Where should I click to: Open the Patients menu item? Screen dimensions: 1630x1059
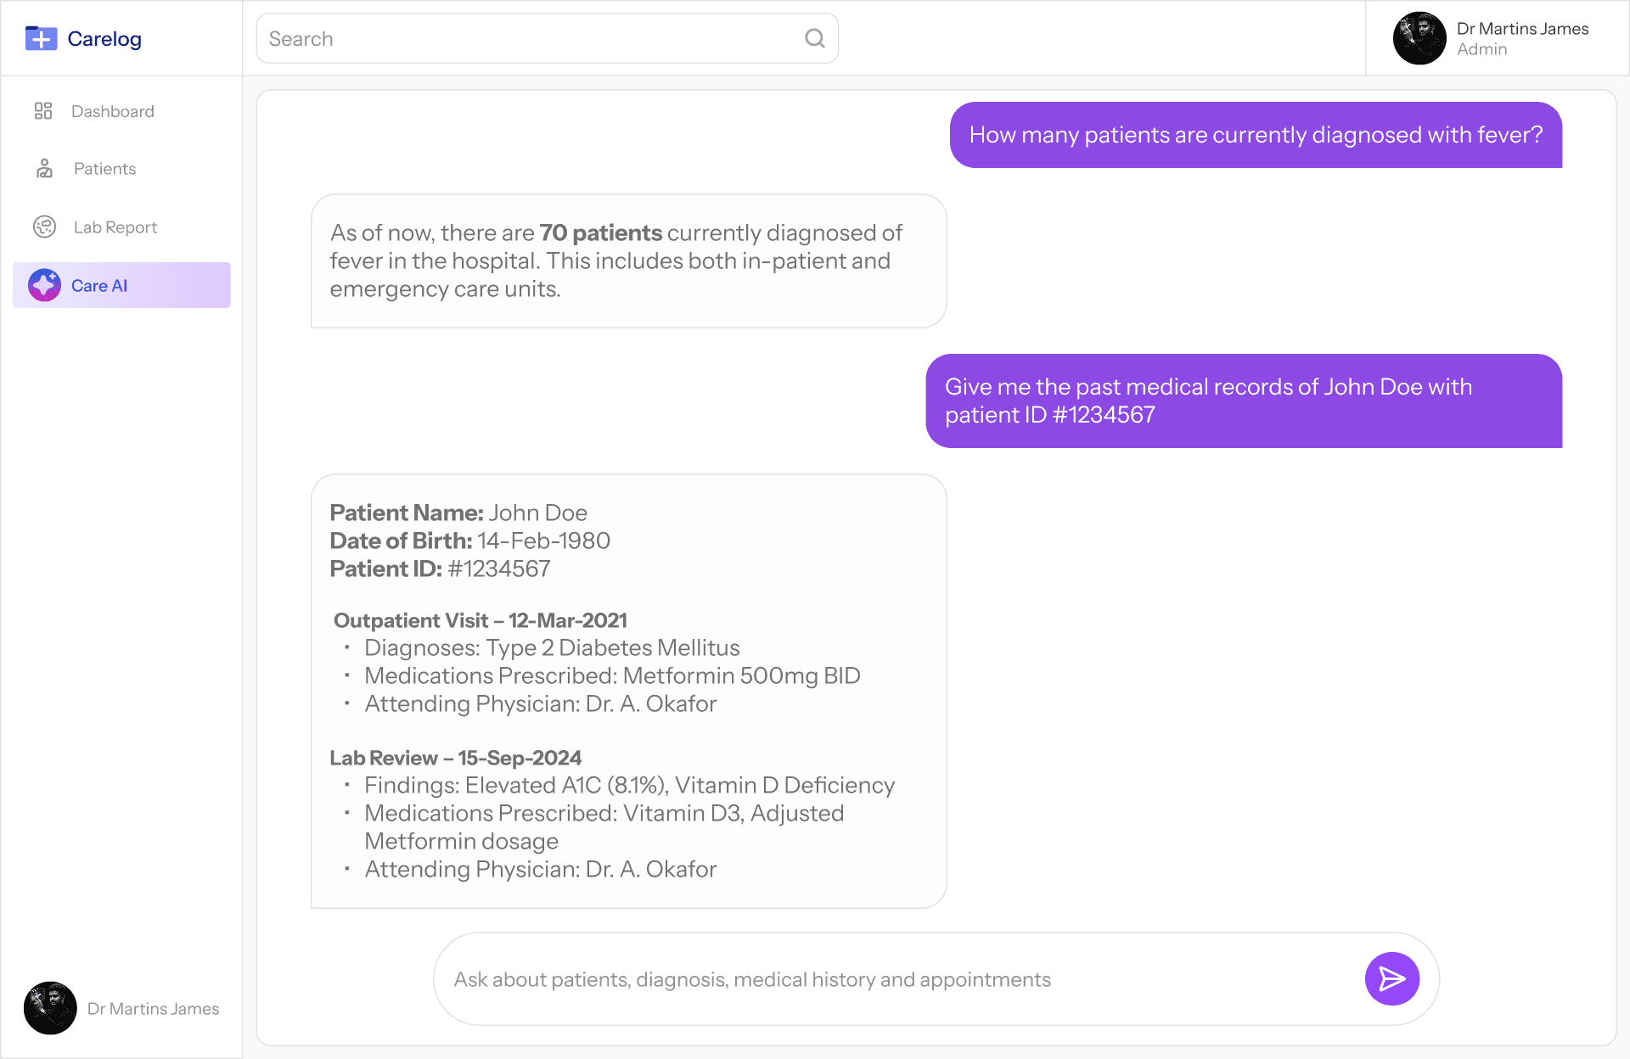click(104, 169)
